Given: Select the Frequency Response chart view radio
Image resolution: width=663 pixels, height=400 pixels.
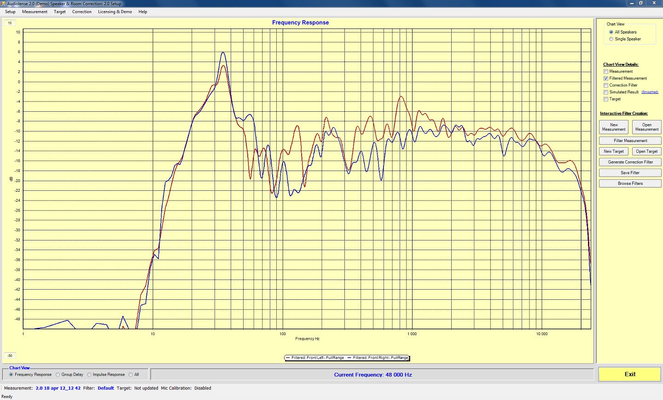Looking at the screenshot, I should (11, 375).
